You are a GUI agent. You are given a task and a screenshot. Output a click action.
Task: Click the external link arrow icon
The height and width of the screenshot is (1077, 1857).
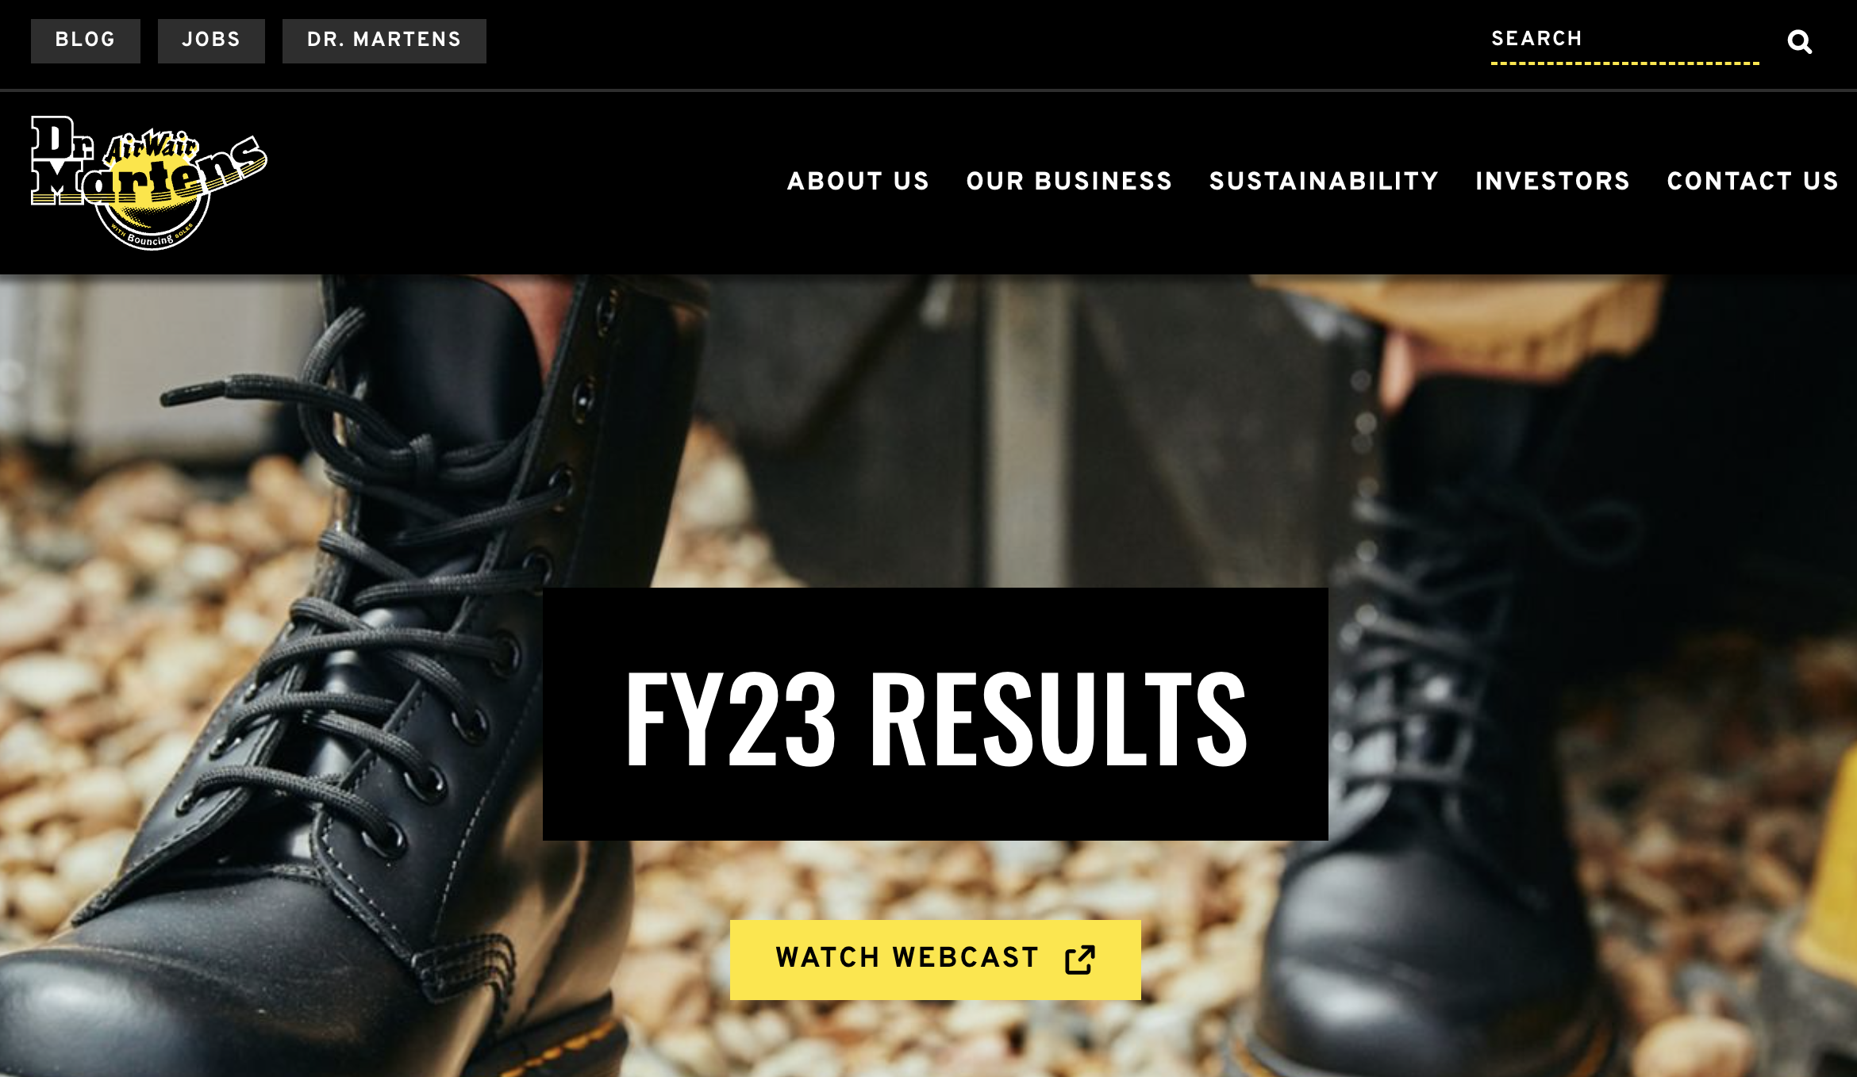tap(1079, 959)
